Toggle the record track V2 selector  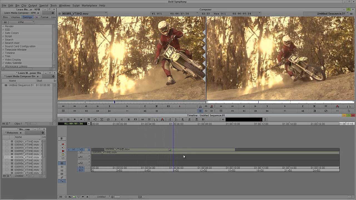click(81, 150)
